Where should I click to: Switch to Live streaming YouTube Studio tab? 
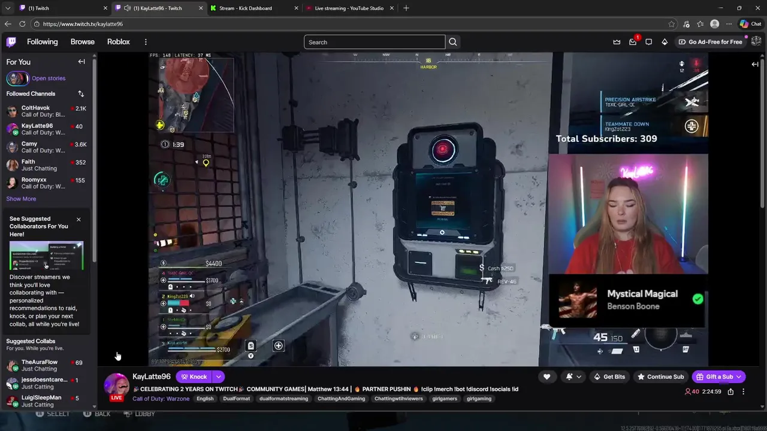coord(350,8)
